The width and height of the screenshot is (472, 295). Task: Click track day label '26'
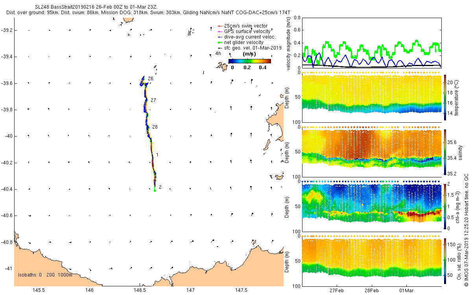coord(150,79)
